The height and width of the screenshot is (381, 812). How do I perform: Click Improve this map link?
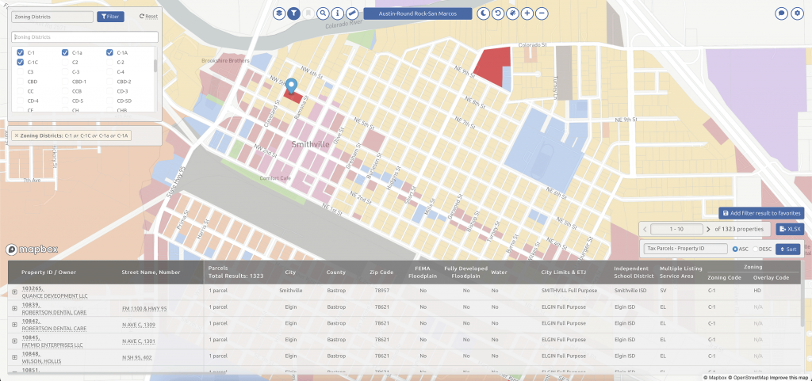click(x=789, y=377)
